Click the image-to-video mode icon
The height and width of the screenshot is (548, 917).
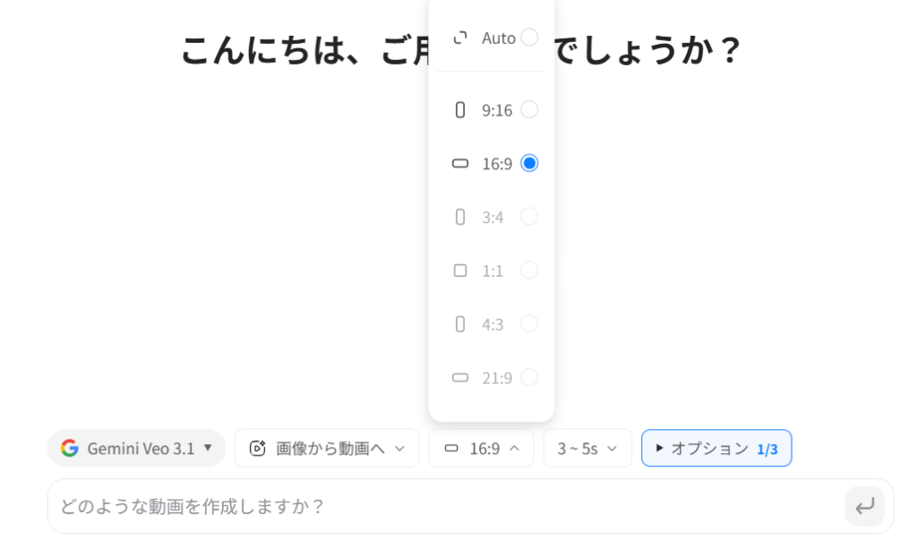coord(258,449)
